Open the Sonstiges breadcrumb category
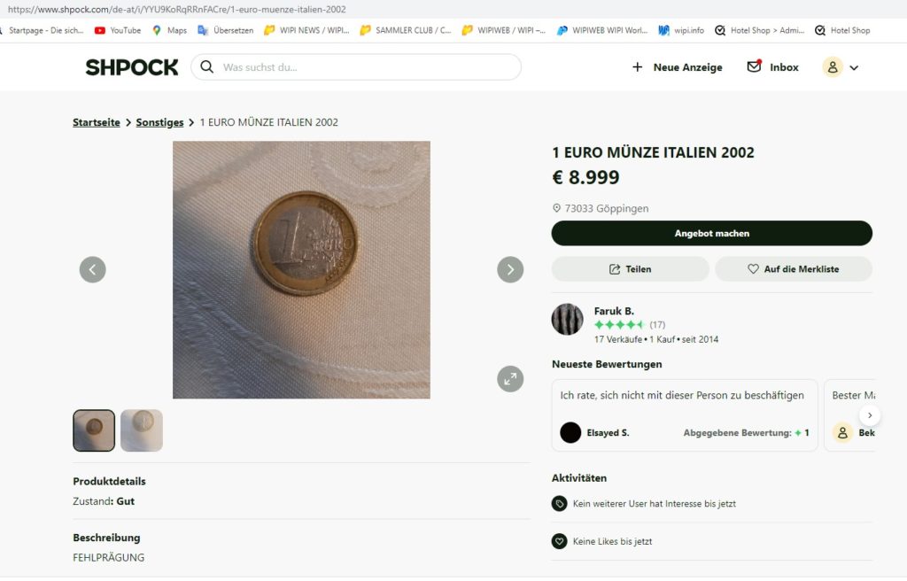The height and width of the screenshot is (581, 907). [x=159, y=122]
